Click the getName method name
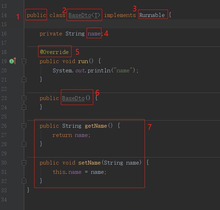This screenshot has width=220, height=210. pyautogui.click(x=96, y=126)
